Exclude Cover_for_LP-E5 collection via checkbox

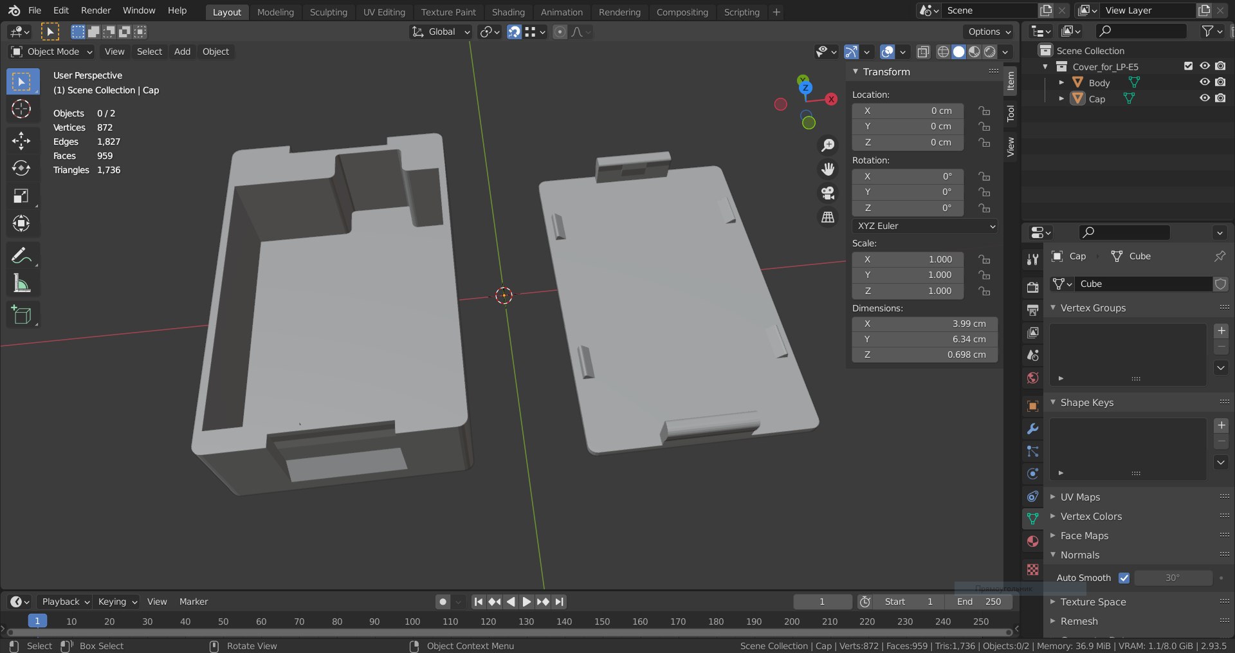(x=1188, y=66)
